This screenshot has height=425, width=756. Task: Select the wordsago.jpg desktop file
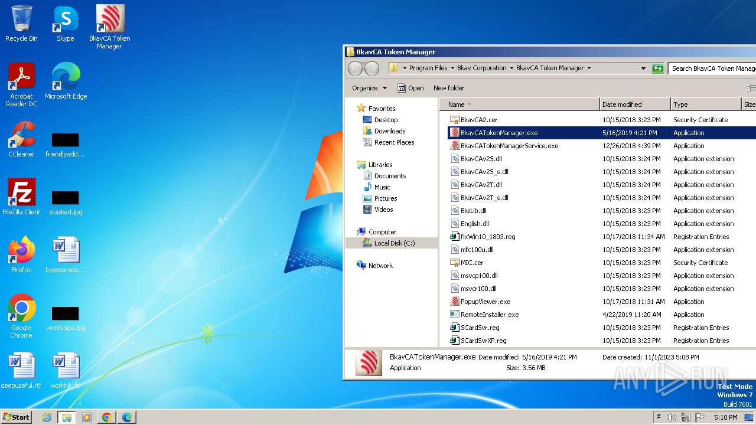pos(66,319)
